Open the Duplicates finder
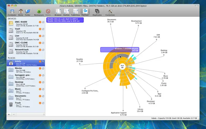Screen dimensions: 206x129 [x=97, y=11]
